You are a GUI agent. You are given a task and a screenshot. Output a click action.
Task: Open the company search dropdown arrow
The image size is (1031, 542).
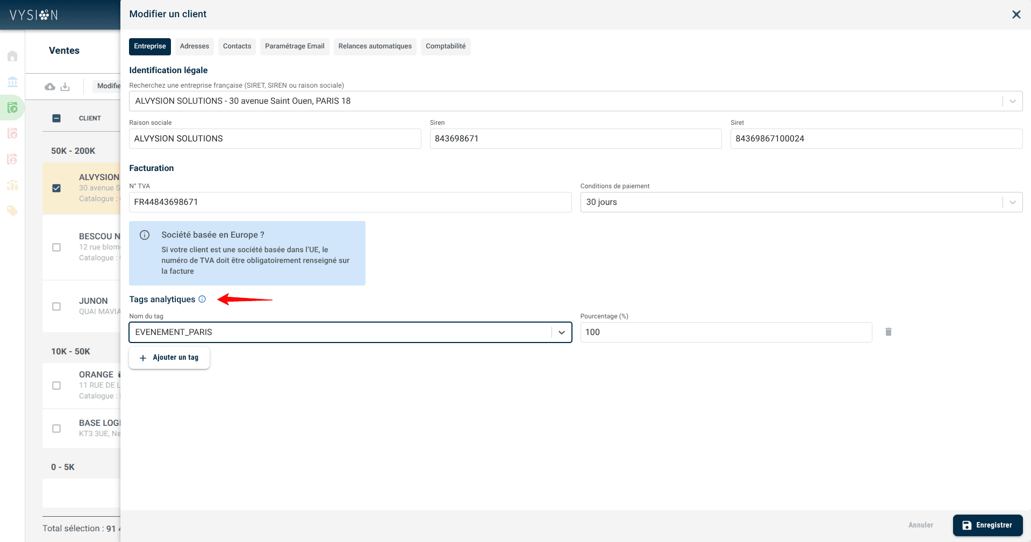coord(1013,101)
